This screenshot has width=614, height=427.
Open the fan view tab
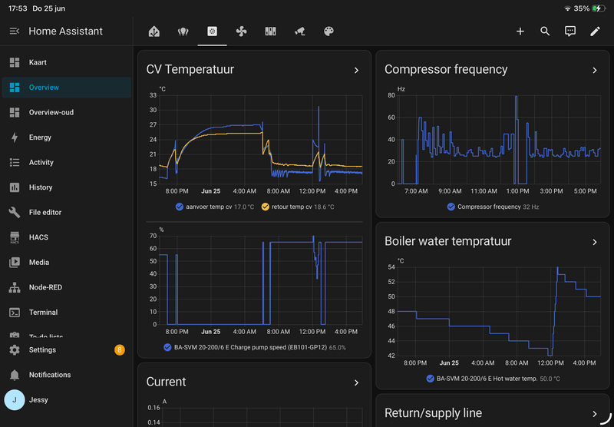pos(241,31)
